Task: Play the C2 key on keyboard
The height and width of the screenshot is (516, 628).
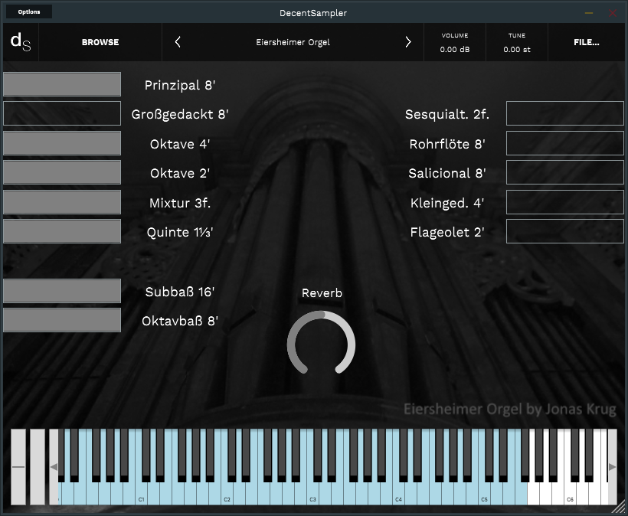Action: 227,495
